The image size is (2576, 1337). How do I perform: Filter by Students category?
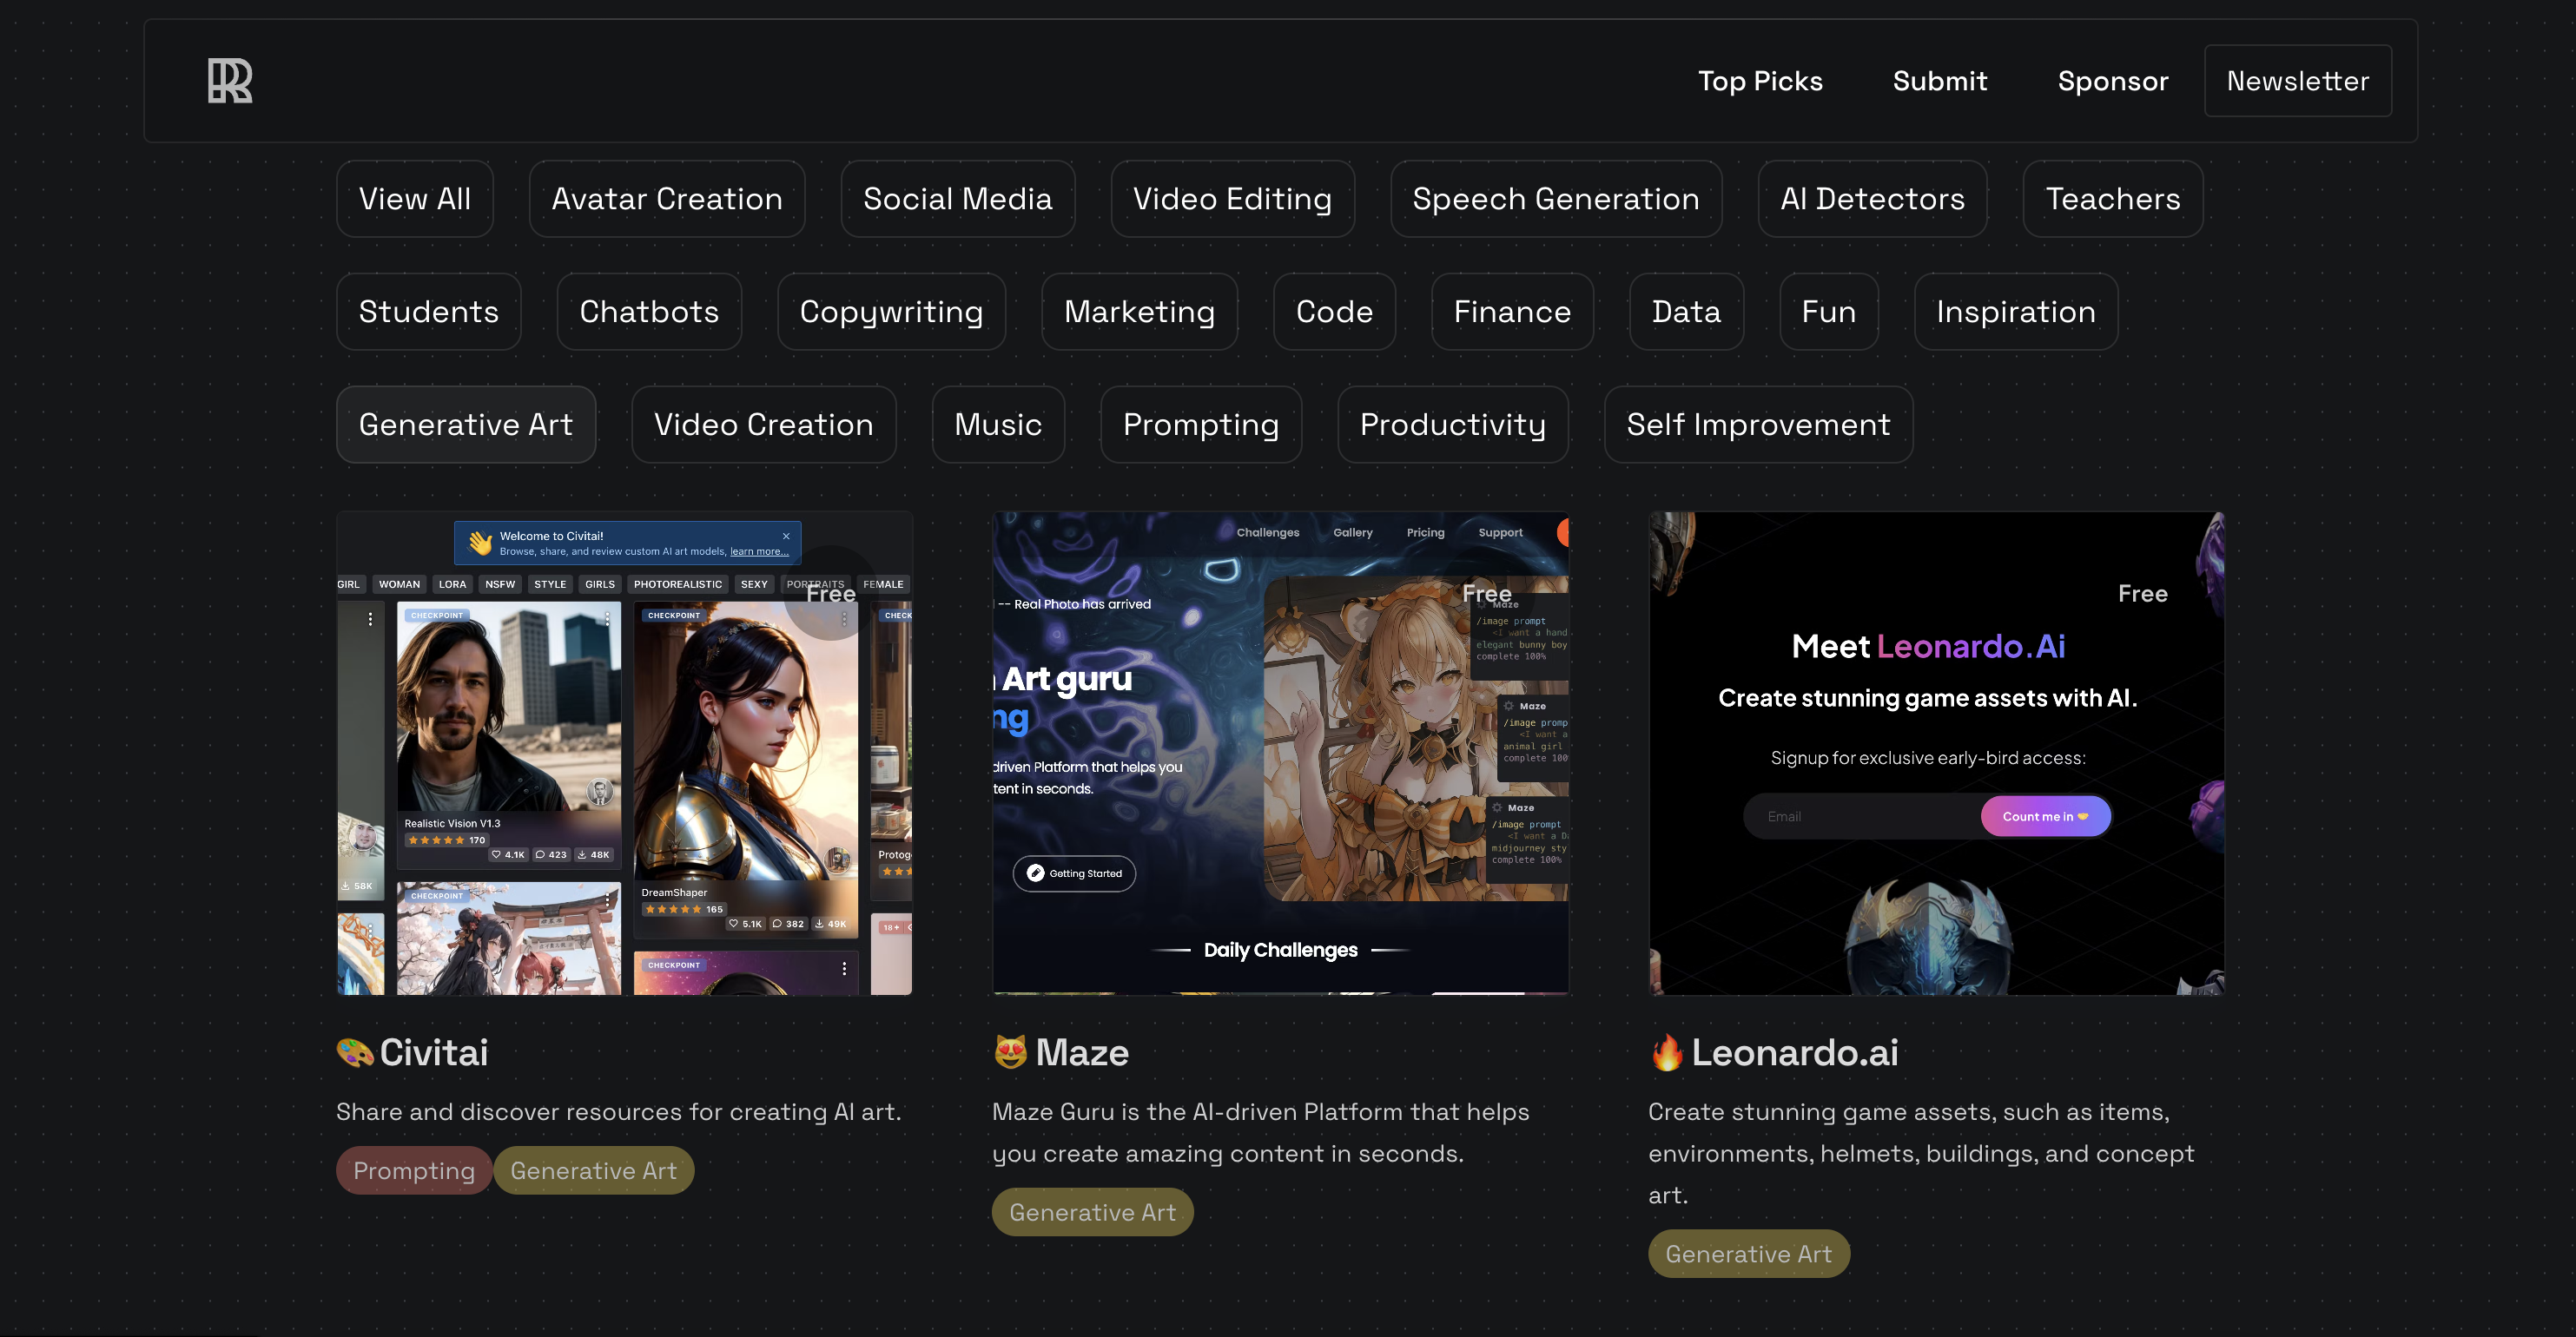point(429,312)
